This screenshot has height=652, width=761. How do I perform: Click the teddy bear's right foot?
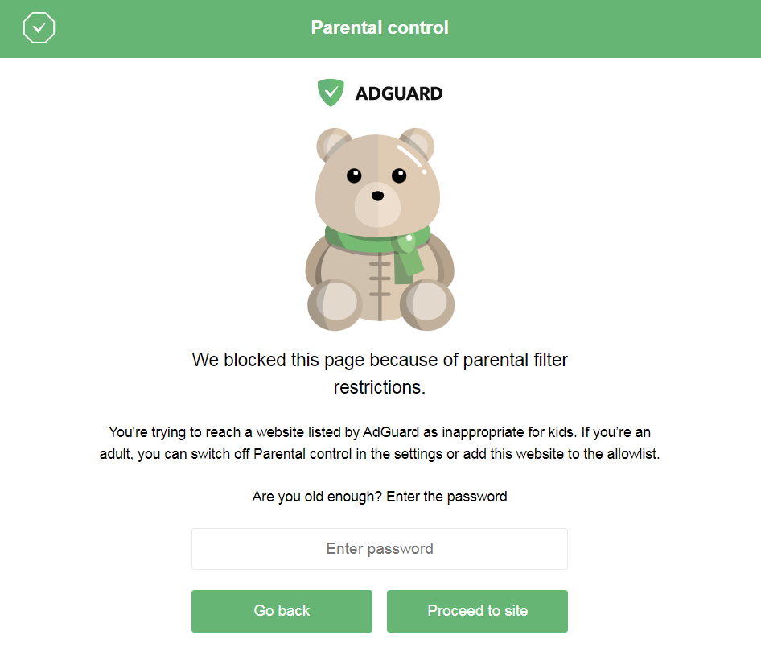coord(427,304)
